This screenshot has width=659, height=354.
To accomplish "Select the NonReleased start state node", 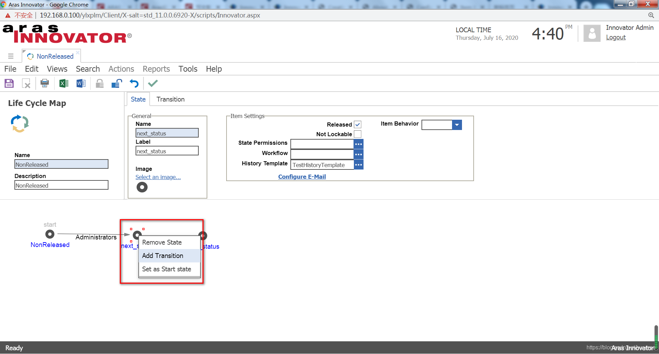I will tap(50, 234).
